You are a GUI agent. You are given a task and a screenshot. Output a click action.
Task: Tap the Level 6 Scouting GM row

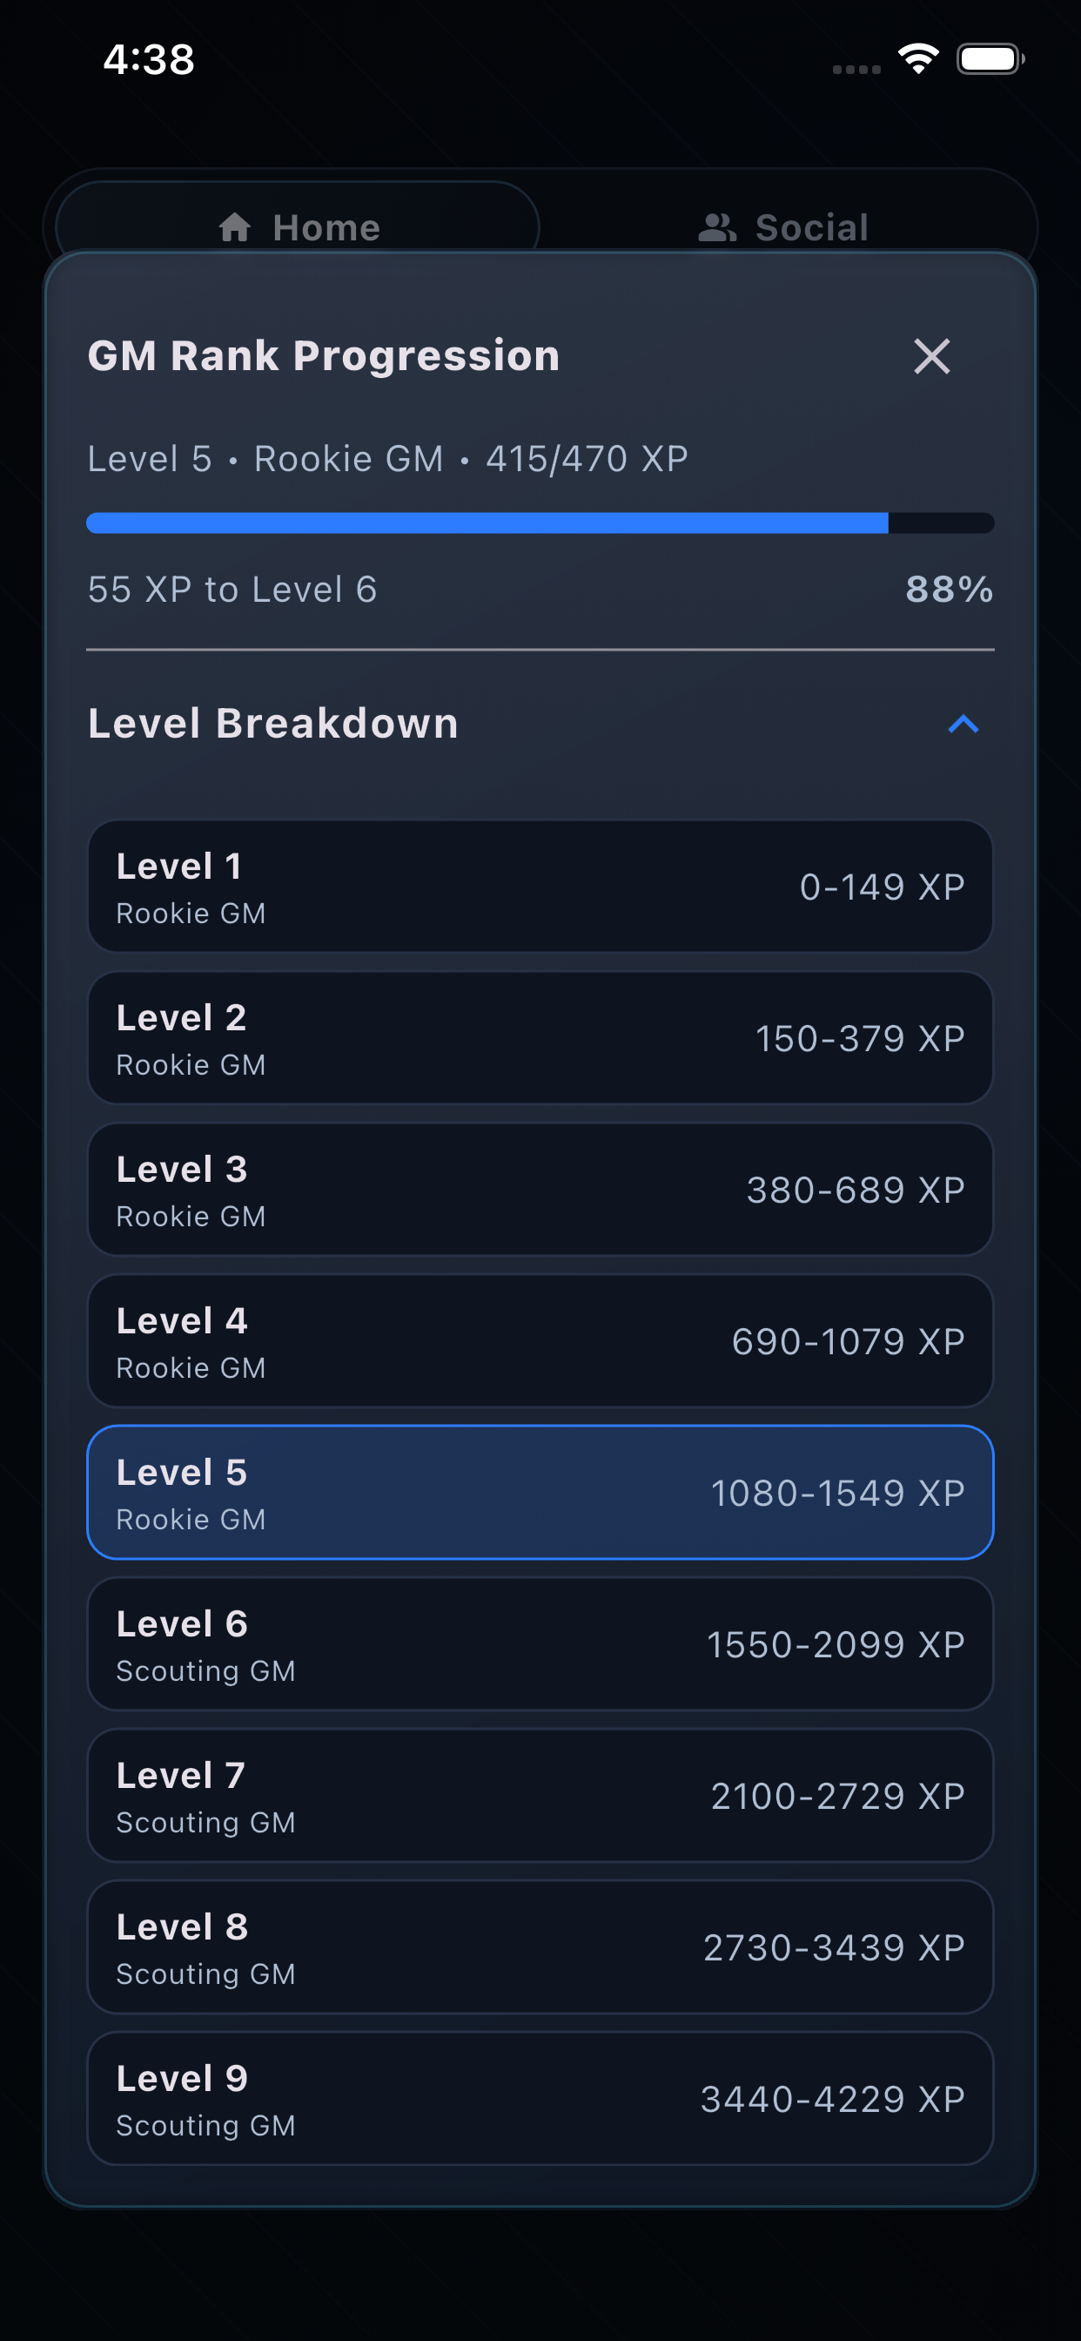click(x=540, y=1644)
